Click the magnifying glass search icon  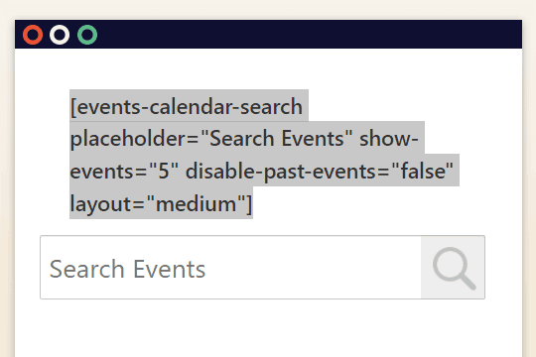[x=454, y=269]
